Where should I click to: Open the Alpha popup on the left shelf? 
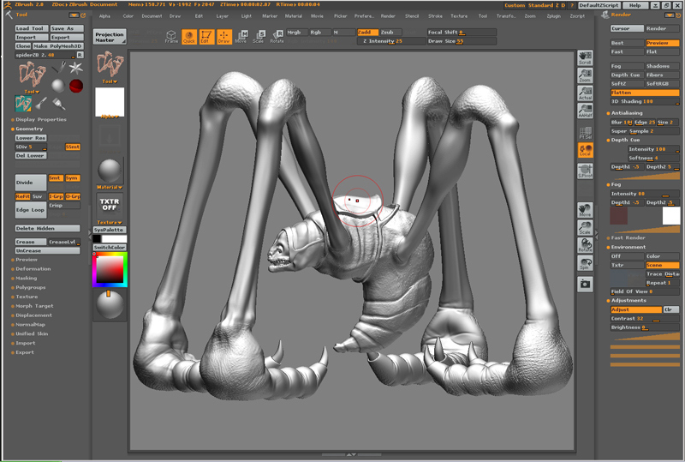[110, 117]
